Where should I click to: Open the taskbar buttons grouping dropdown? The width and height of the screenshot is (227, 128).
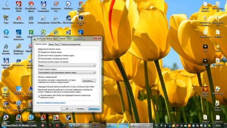(x=67, y=72)
